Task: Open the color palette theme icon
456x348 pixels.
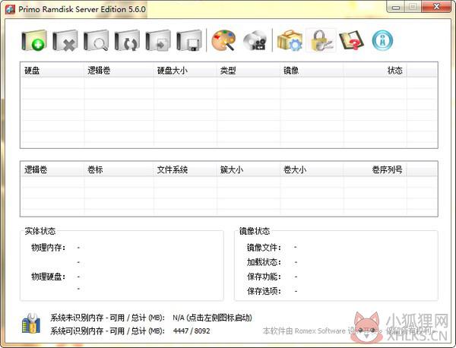Action: (x=223, y=40)
